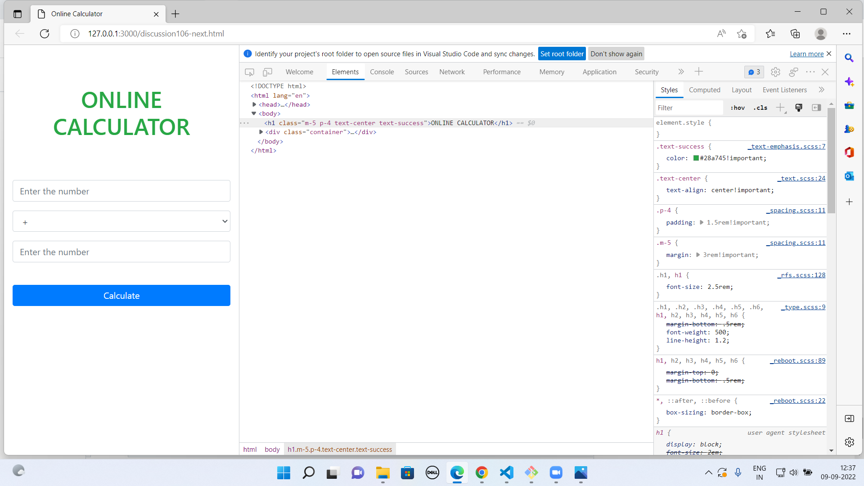Viewport: 864px width, 486px height.
Task: Open Outlook icon in Edge sidebar
Action: (x=849, y=176)
